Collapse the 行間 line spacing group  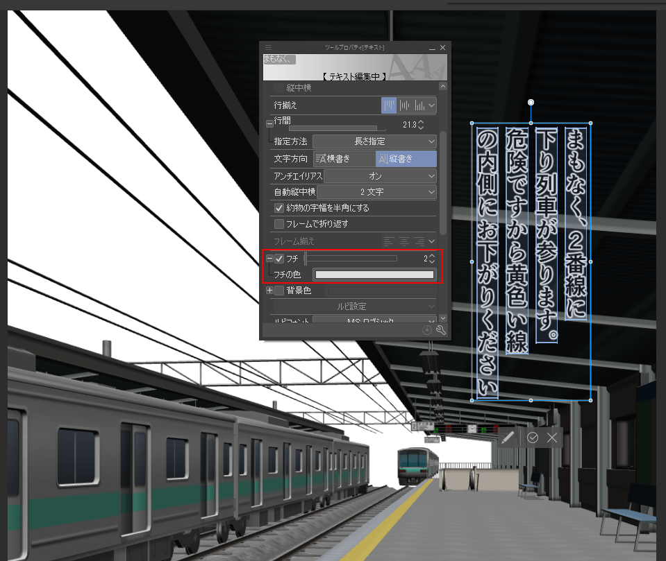click(269, 124)
